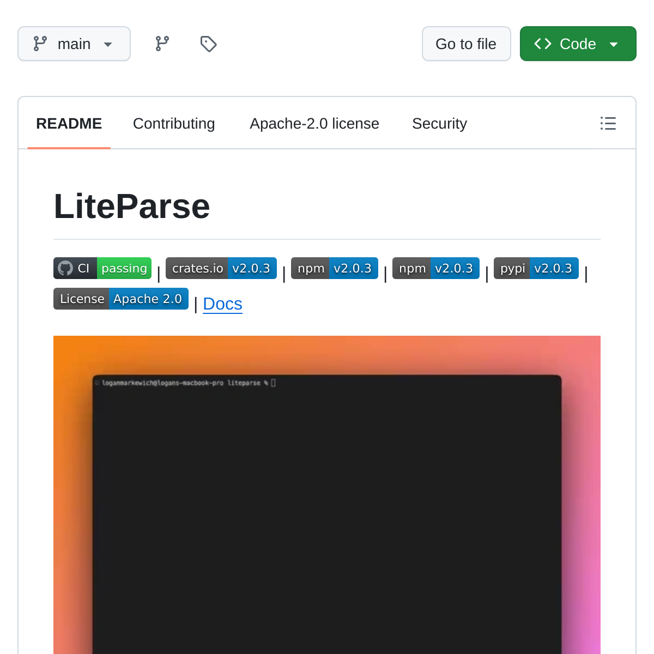Open the README outline menu icon

pos(608,123)
